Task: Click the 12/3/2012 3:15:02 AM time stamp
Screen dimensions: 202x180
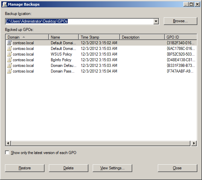Action: (99, 43)
